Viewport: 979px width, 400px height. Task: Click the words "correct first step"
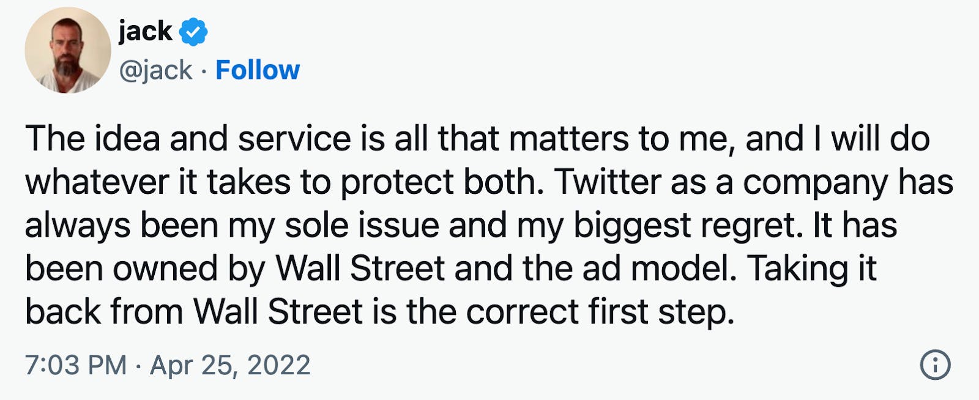(x=600, y=313)
